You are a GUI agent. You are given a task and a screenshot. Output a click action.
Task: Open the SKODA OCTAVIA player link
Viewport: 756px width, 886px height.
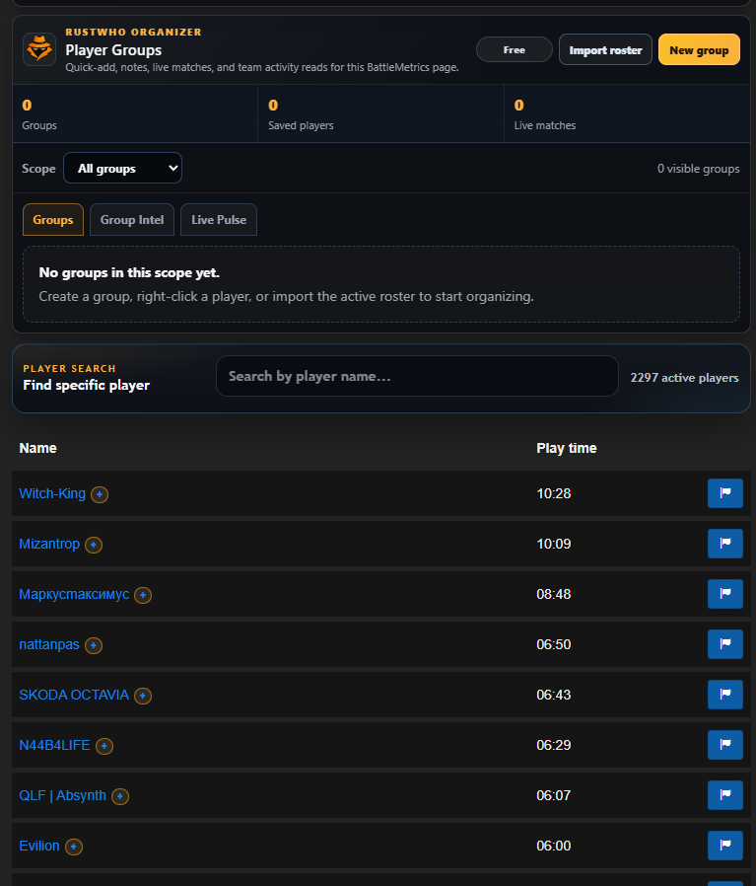74,695
